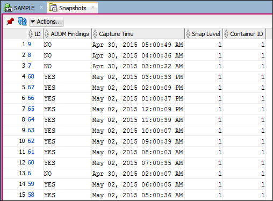Viewport: 273px width, 201px height.
Task: Click the blue refresh arrows icon
Action: (23, 21)
